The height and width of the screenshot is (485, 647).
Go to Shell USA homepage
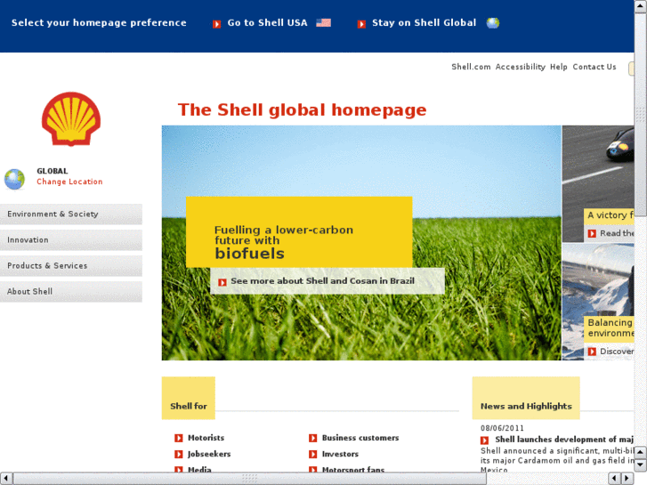point(267,23)
